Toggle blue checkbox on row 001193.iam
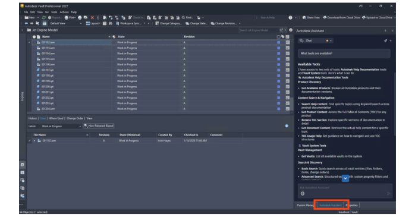This screenshot has height=217, width=415. click(278, 48)
